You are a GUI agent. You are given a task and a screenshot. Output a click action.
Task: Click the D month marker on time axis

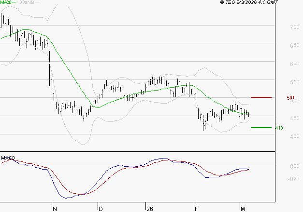101,209
